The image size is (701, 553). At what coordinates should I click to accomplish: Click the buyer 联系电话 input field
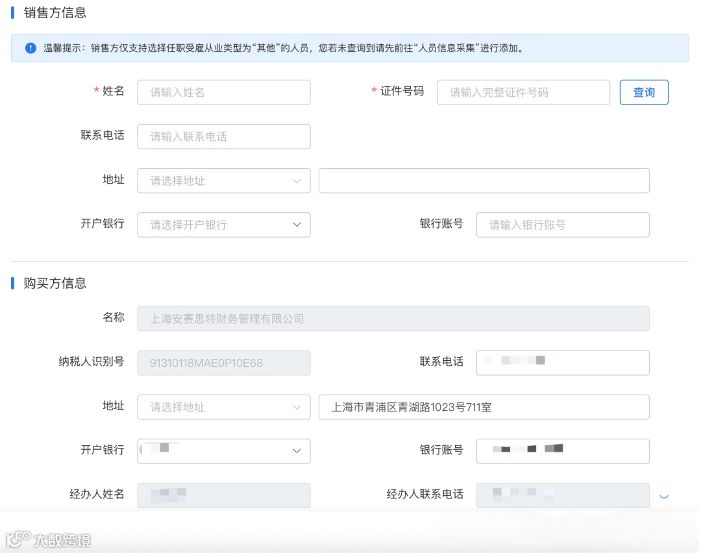tap(563, 363)
